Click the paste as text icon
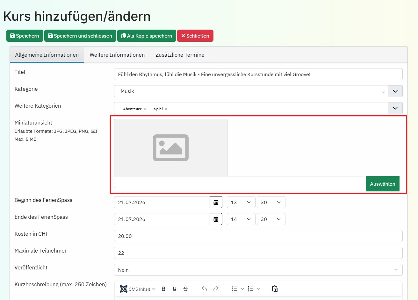 pos(275,289)
